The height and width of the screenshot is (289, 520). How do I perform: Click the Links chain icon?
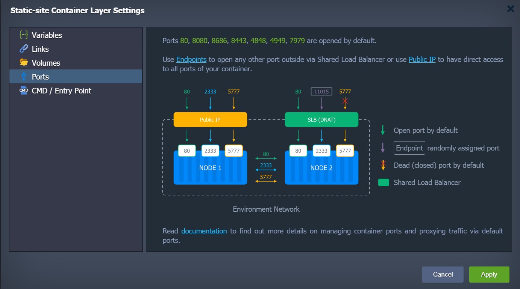(24, 49)
